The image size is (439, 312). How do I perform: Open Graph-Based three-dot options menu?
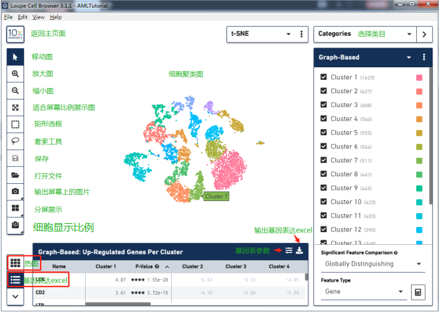click(x=424, y=57)
